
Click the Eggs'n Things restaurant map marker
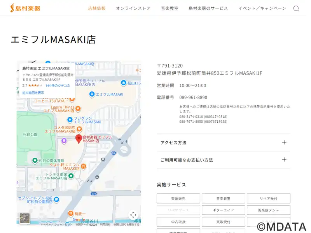click(x=78, y=109)
